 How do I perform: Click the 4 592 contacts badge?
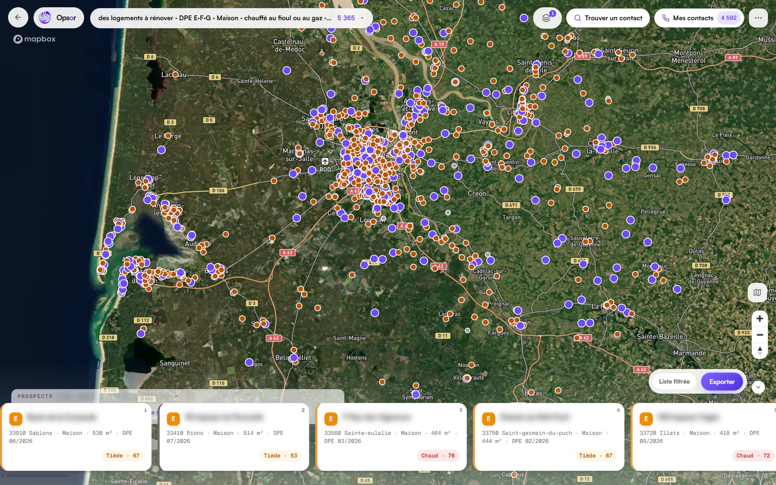[x=729, y=18]
